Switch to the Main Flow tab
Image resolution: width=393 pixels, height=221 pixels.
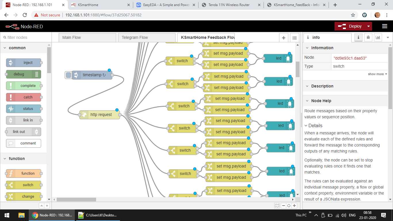87,37
